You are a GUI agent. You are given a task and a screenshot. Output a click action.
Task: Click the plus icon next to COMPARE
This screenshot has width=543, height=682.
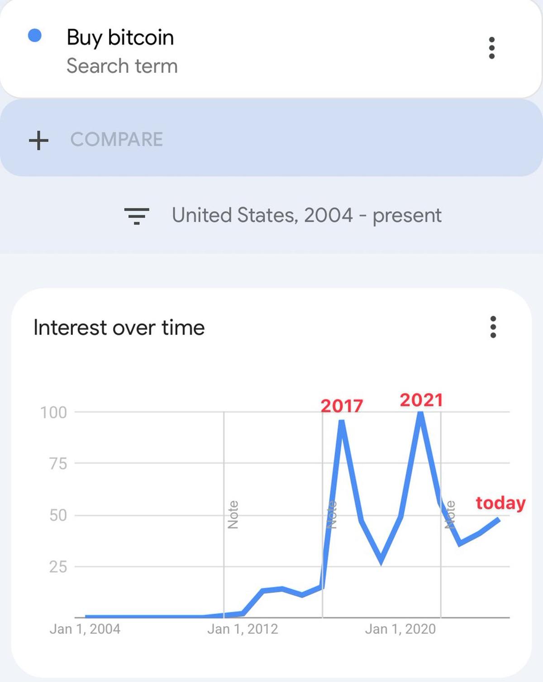point(39,140)
